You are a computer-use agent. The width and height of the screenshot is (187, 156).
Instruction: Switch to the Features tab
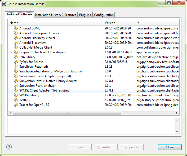[70, 15]
